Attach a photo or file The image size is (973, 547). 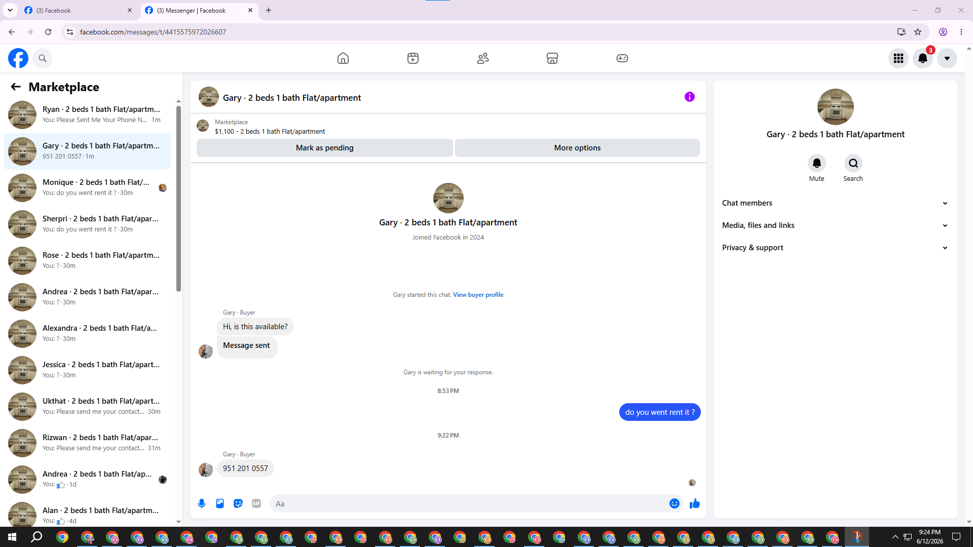tap(220, 503)
